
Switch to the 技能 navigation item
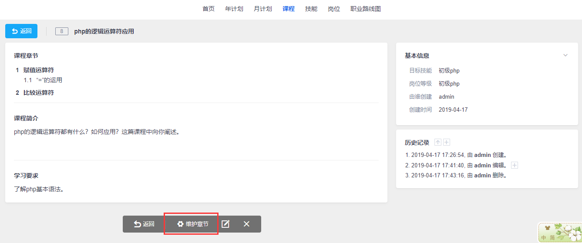tap(311, 9)
